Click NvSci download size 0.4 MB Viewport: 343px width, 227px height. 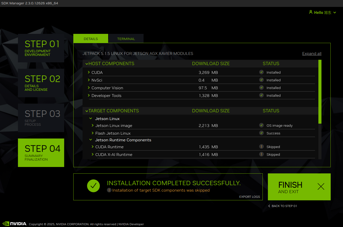click(x=208, y=80)
